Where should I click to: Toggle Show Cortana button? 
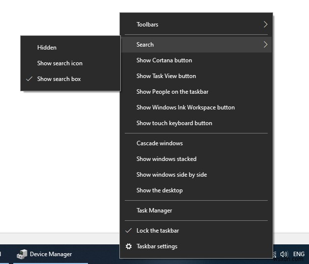tap(164, 60)
